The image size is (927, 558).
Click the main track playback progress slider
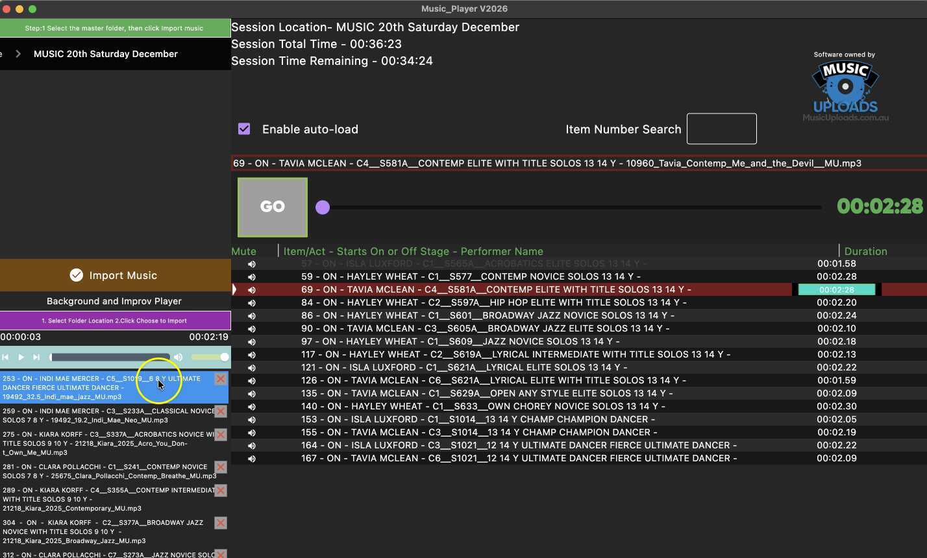coord(571,208)
